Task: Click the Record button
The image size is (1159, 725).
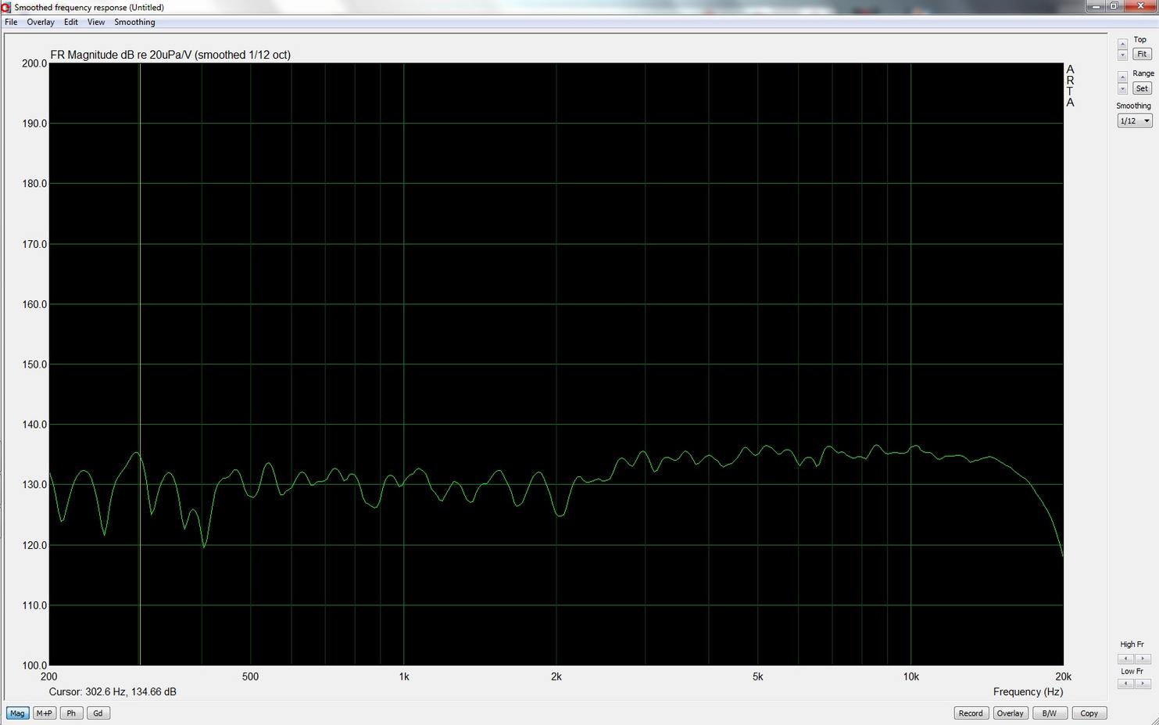Action: 971,713
